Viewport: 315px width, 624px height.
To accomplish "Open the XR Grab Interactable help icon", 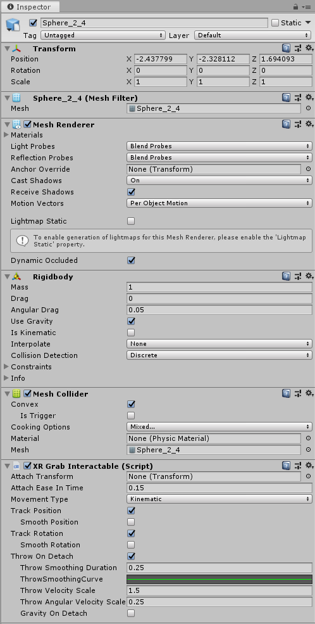I will click(286, 466).
